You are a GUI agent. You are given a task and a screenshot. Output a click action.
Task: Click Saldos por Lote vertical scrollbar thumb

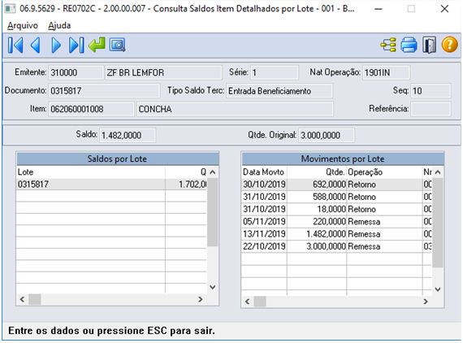(212, 212)
